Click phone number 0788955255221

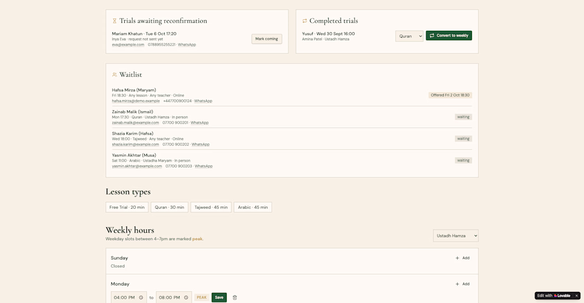click(161, 44)
